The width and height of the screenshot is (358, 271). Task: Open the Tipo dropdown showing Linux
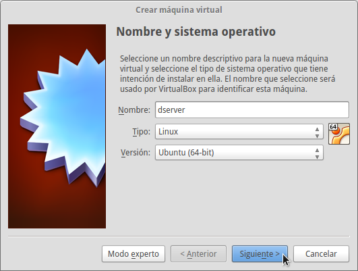(239, 132)
